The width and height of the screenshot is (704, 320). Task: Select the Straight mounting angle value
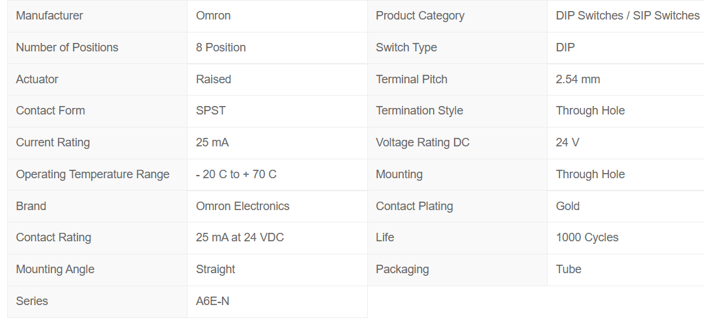[216, 269]
